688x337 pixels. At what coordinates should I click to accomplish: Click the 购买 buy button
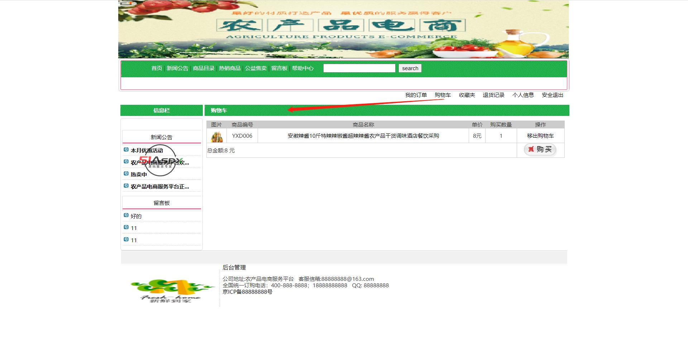click(540, 150)
